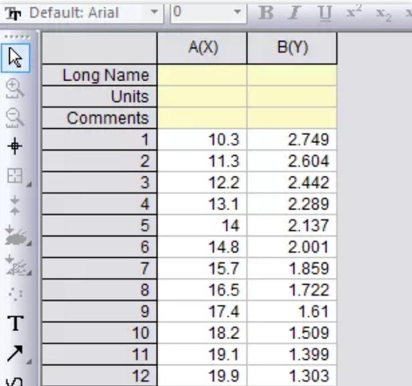This screenshot has height=386, width=412.
Task: Toggle Italic formatting
Action: click(294, 13)
